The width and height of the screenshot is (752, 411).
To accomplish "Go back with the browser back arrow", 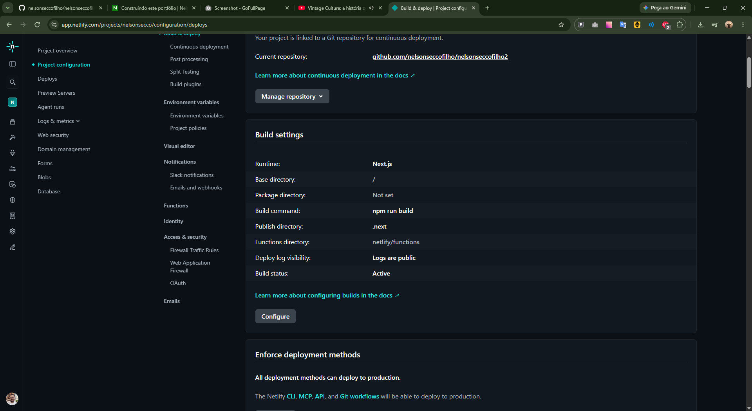I will [9, 25].
